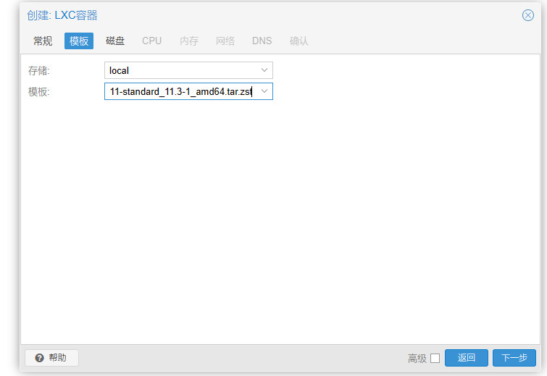Enable the 高级 checkbox
This screenshot has height=376, width=547.
435,358
